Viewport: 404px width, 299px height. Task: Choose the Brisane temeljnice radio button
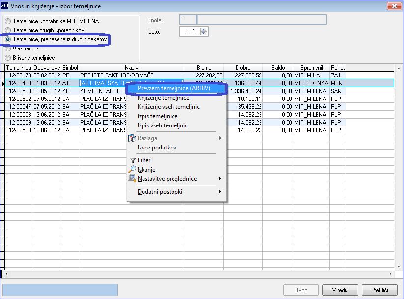tap(8, 58)
